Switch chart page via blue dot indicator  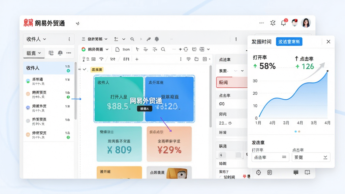pos(295,132)
